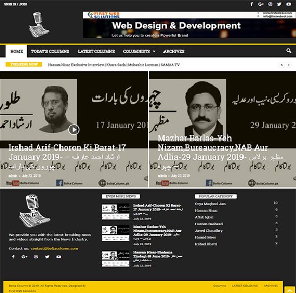Open Hassan Nisar category

point(206,210)
